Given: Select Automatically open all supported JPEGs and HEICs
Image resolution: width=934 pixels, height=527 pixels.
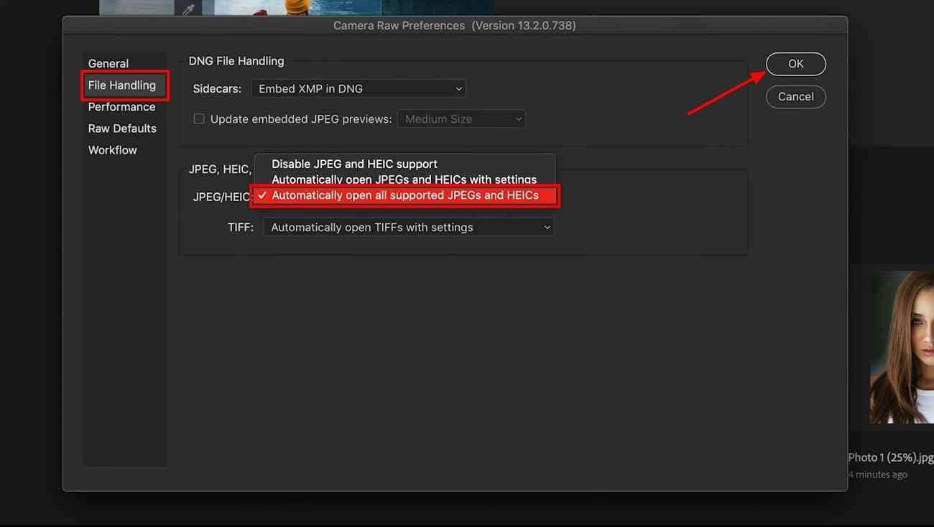Looking at the screenshot, I should pyautogui.click(x=405, y=195).
